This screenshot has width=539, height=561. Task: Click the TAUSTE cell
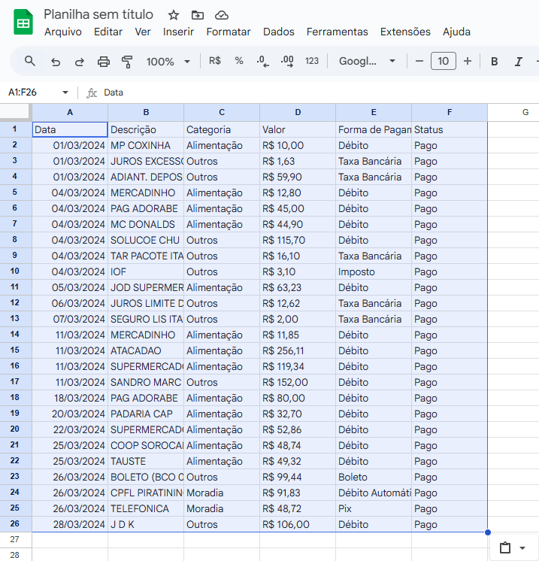click(146, 461)
